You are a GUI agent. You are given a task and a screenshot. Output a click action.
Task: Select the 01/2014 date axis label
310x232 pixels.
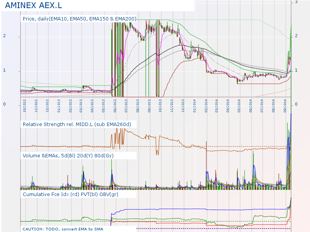(194, 106)
